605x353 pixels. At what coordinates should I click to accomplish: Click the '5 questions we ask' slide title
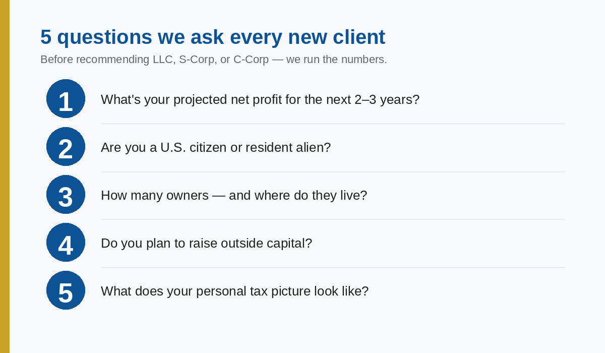pos(212,37)
